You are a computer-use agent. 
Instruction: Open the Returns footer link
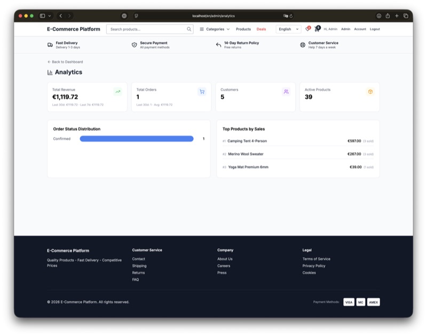(138, 273)
